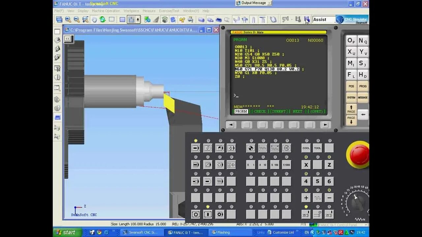This screenshot has width=422, height=237.
Task: Toggle the TOOL key
Action: (317, 148)
